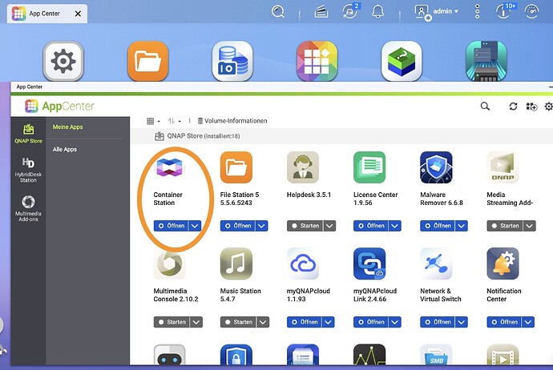The image size is (553, 370).
Task: Click Starten for Multimedia Console
Action: click(172, 322)
